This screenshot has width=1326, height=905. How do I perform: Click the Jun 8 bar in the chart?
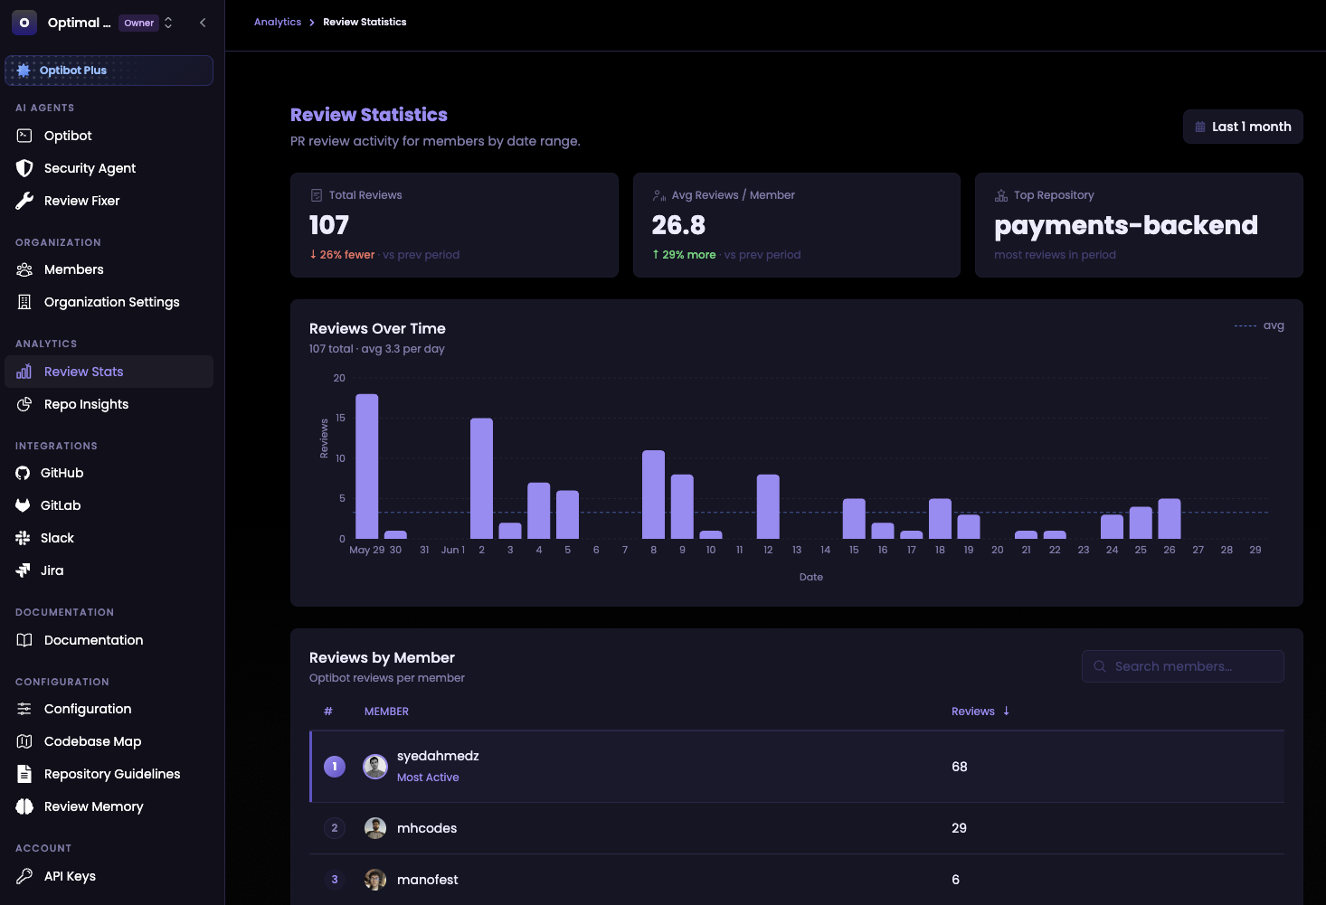[x=653, y=495]
